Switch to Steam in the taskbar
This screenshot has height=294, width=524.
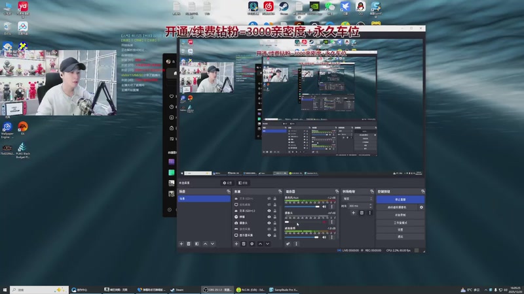click(183, 290)
